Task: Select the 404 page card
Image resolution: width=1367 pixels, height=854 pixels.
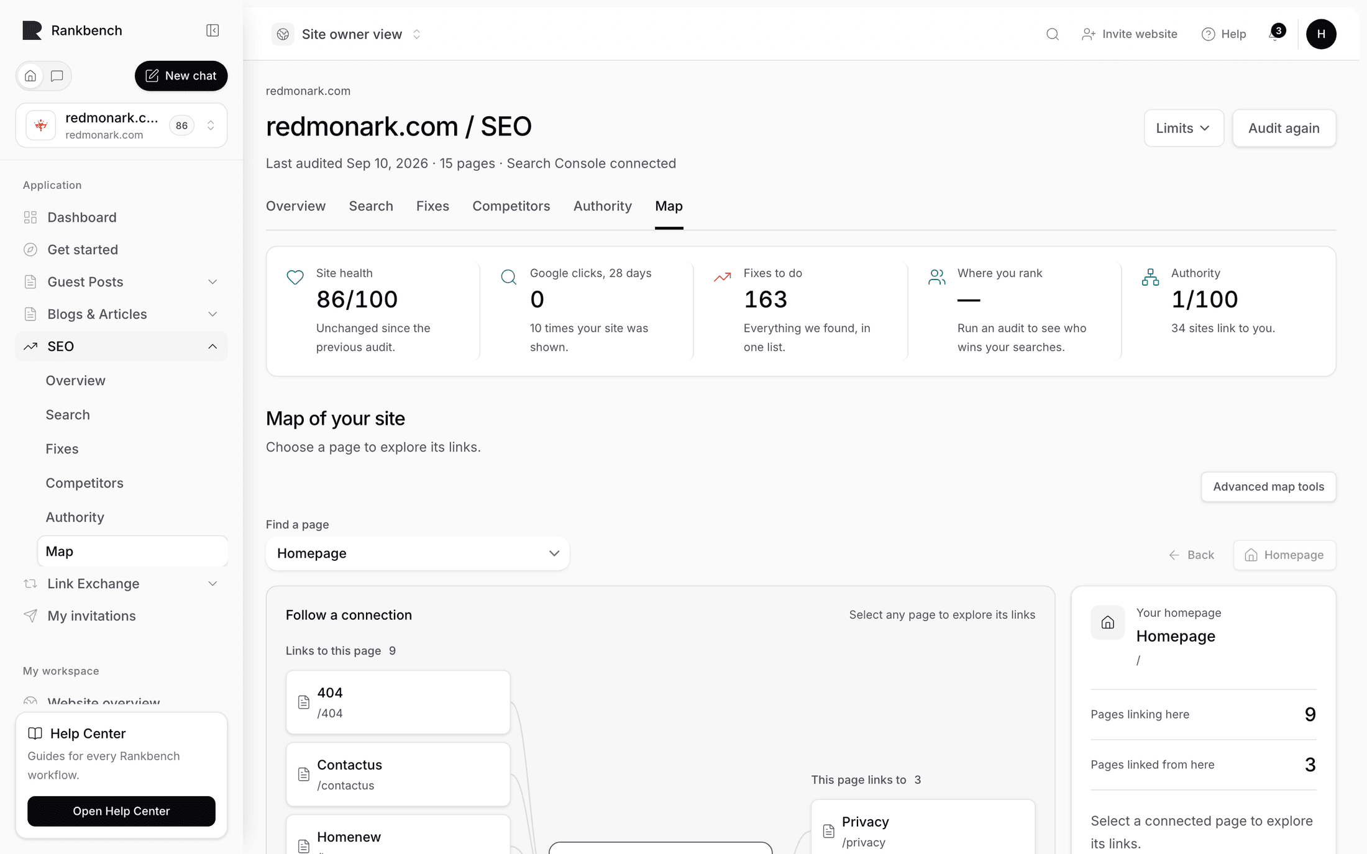Action: click(x=398, y=702)
